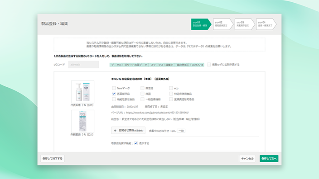The height and width of the screenshot is (179, 319).
Task: Click the I/Oコード input field
Action: pyautogui.click(x=84, y=65)
